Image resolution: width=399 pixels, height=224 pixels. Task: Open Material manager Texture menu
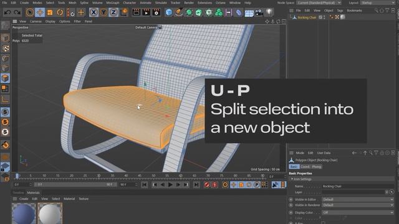(x=84, y=199)
